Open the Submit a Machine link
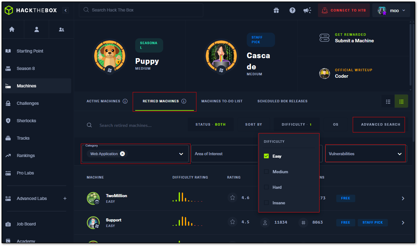 (x=354, y=41)
